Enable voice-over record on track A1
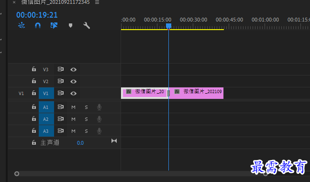 tap(99, 107)
